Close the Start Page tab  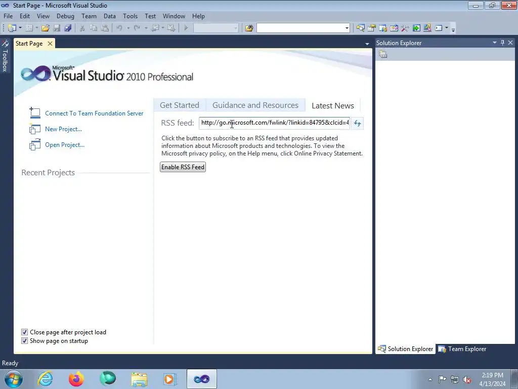tap(50, 44)
